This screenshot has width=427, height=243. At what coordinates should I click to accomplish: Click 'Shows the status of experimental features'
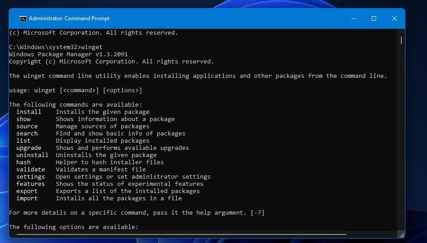click(x=130, y=184)
